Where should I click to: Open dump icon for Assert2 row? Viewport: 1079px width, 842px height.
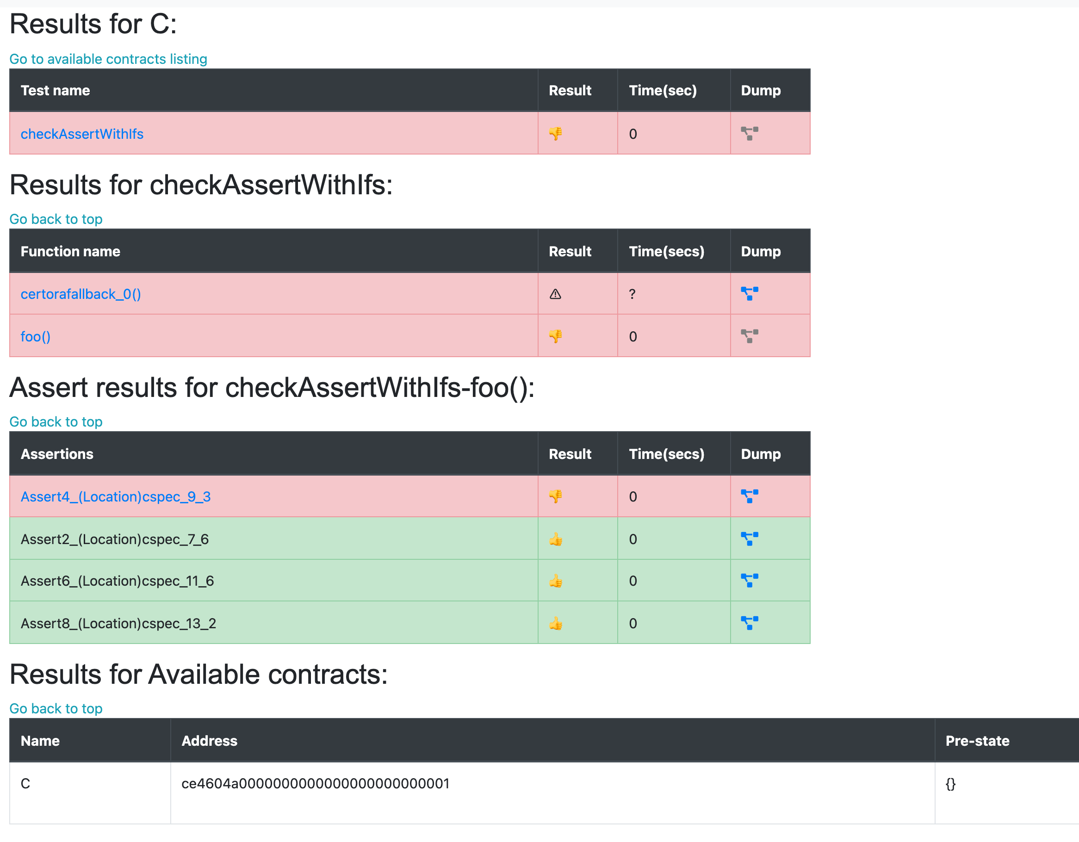pyautogui.click(x=749, y=539)
